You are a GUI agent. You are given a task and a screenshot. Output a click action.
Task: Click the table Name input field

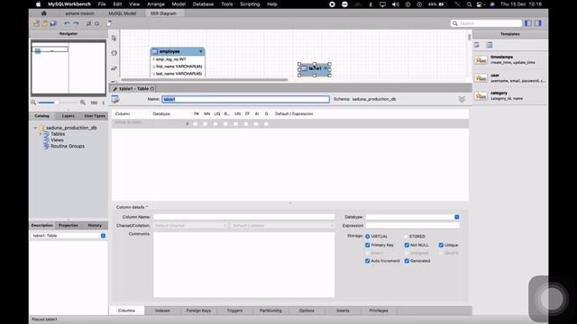pos(245,99)
